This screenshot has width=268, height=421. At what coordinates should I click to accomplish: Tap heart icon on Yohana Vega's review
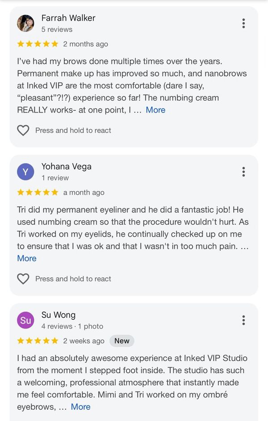coord(23,279)
